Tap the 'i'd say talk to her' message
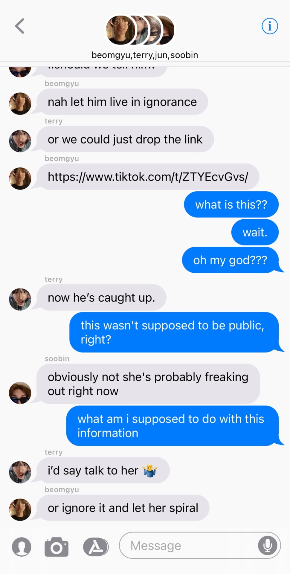This screenshot has height=574, width=290. coord(103,471)
